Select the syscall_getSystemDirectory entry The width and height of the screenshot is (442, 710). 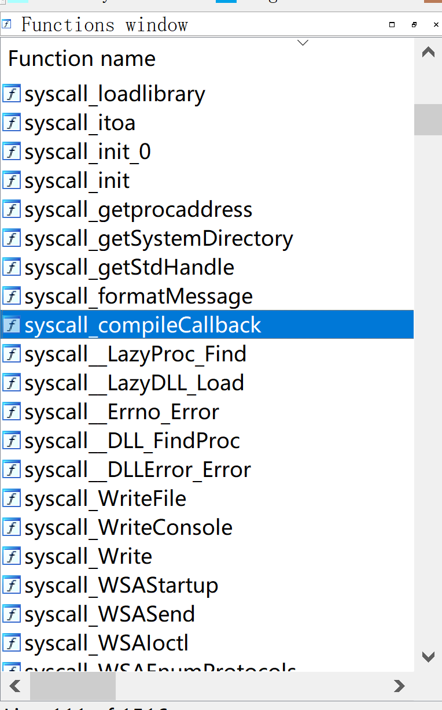pyautogui.click(x=207, y=238)
